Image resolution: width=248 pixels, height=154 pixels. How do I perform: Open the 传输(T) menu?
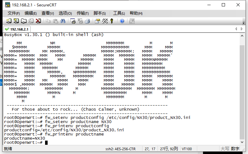[82, 13]
